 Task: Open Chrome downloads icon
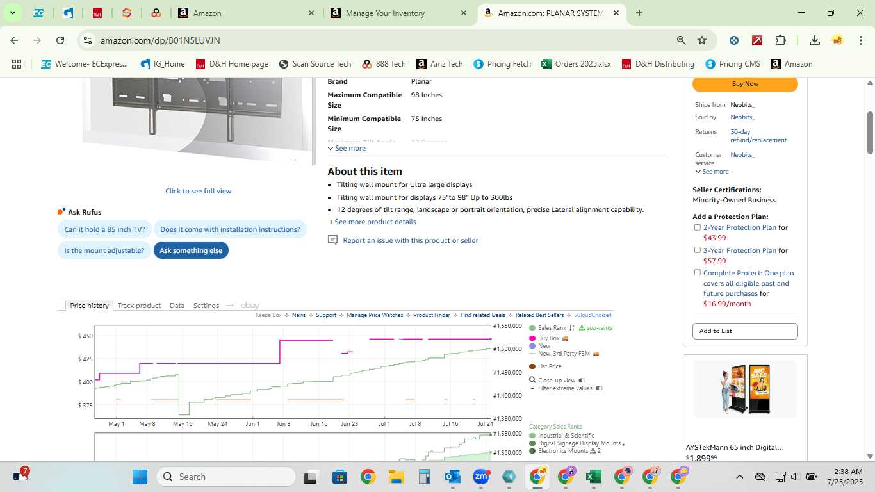click(x=815, y=40)
